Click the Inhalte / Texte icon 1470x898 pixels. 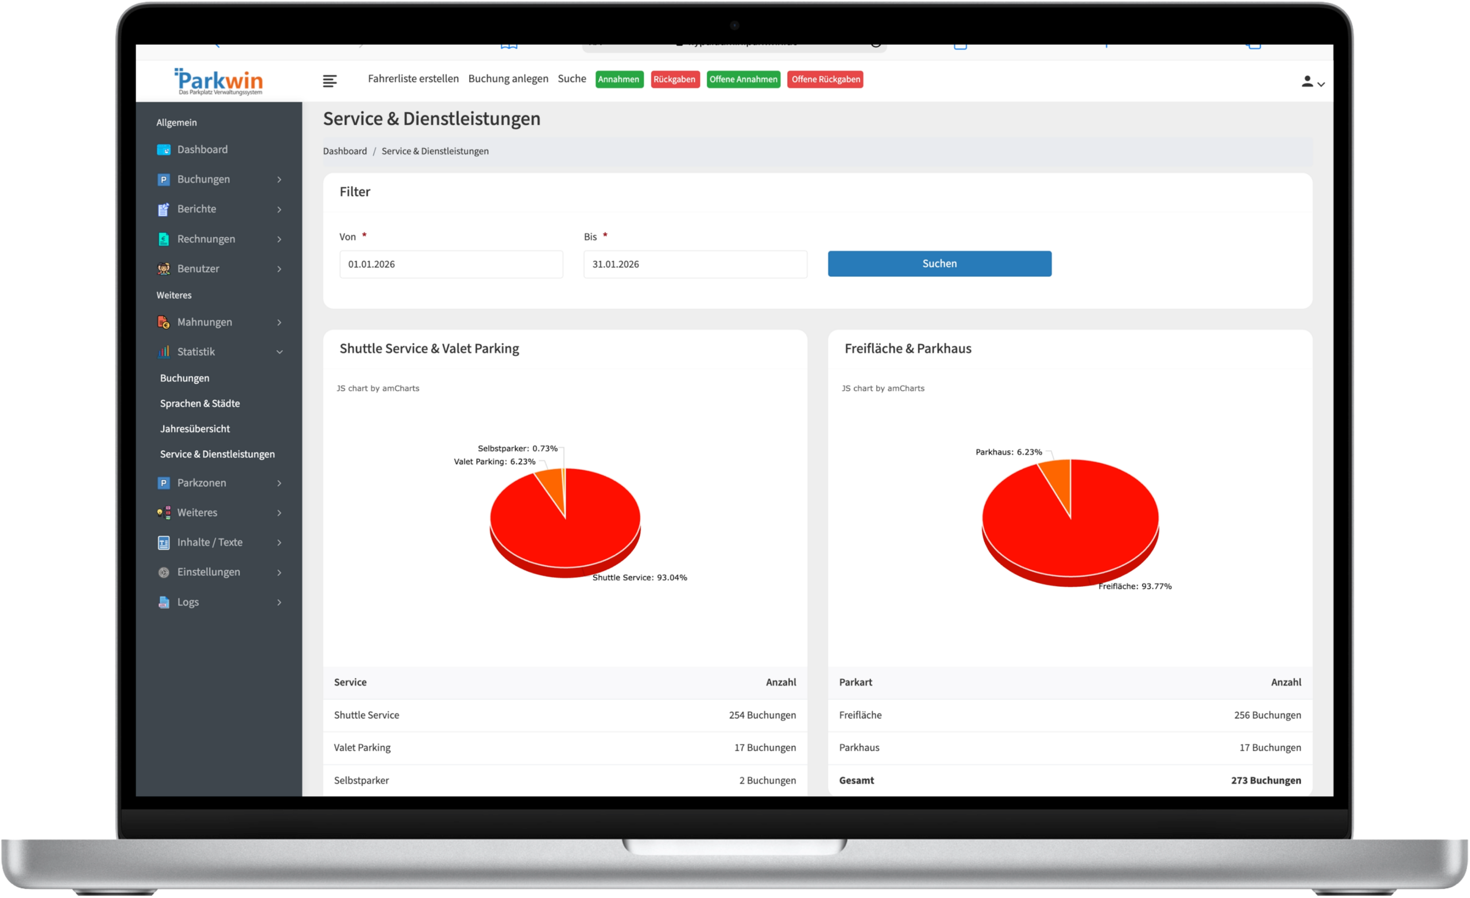[164, 543]
